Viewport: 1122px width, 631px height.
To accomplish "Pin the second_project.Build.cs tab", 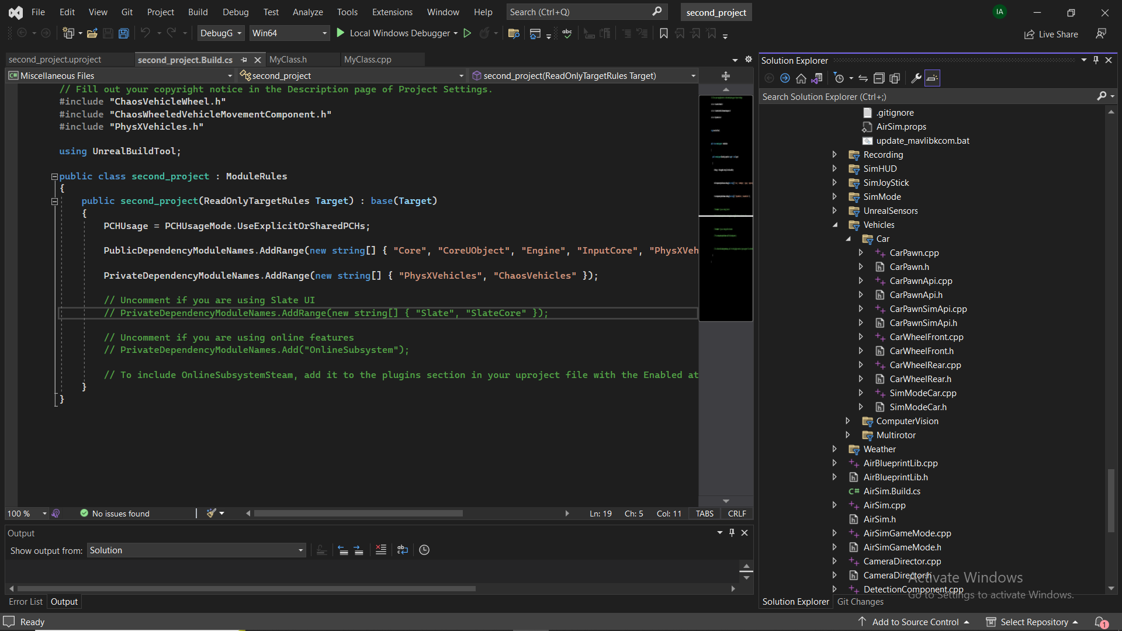I will [x=244, y=60].
